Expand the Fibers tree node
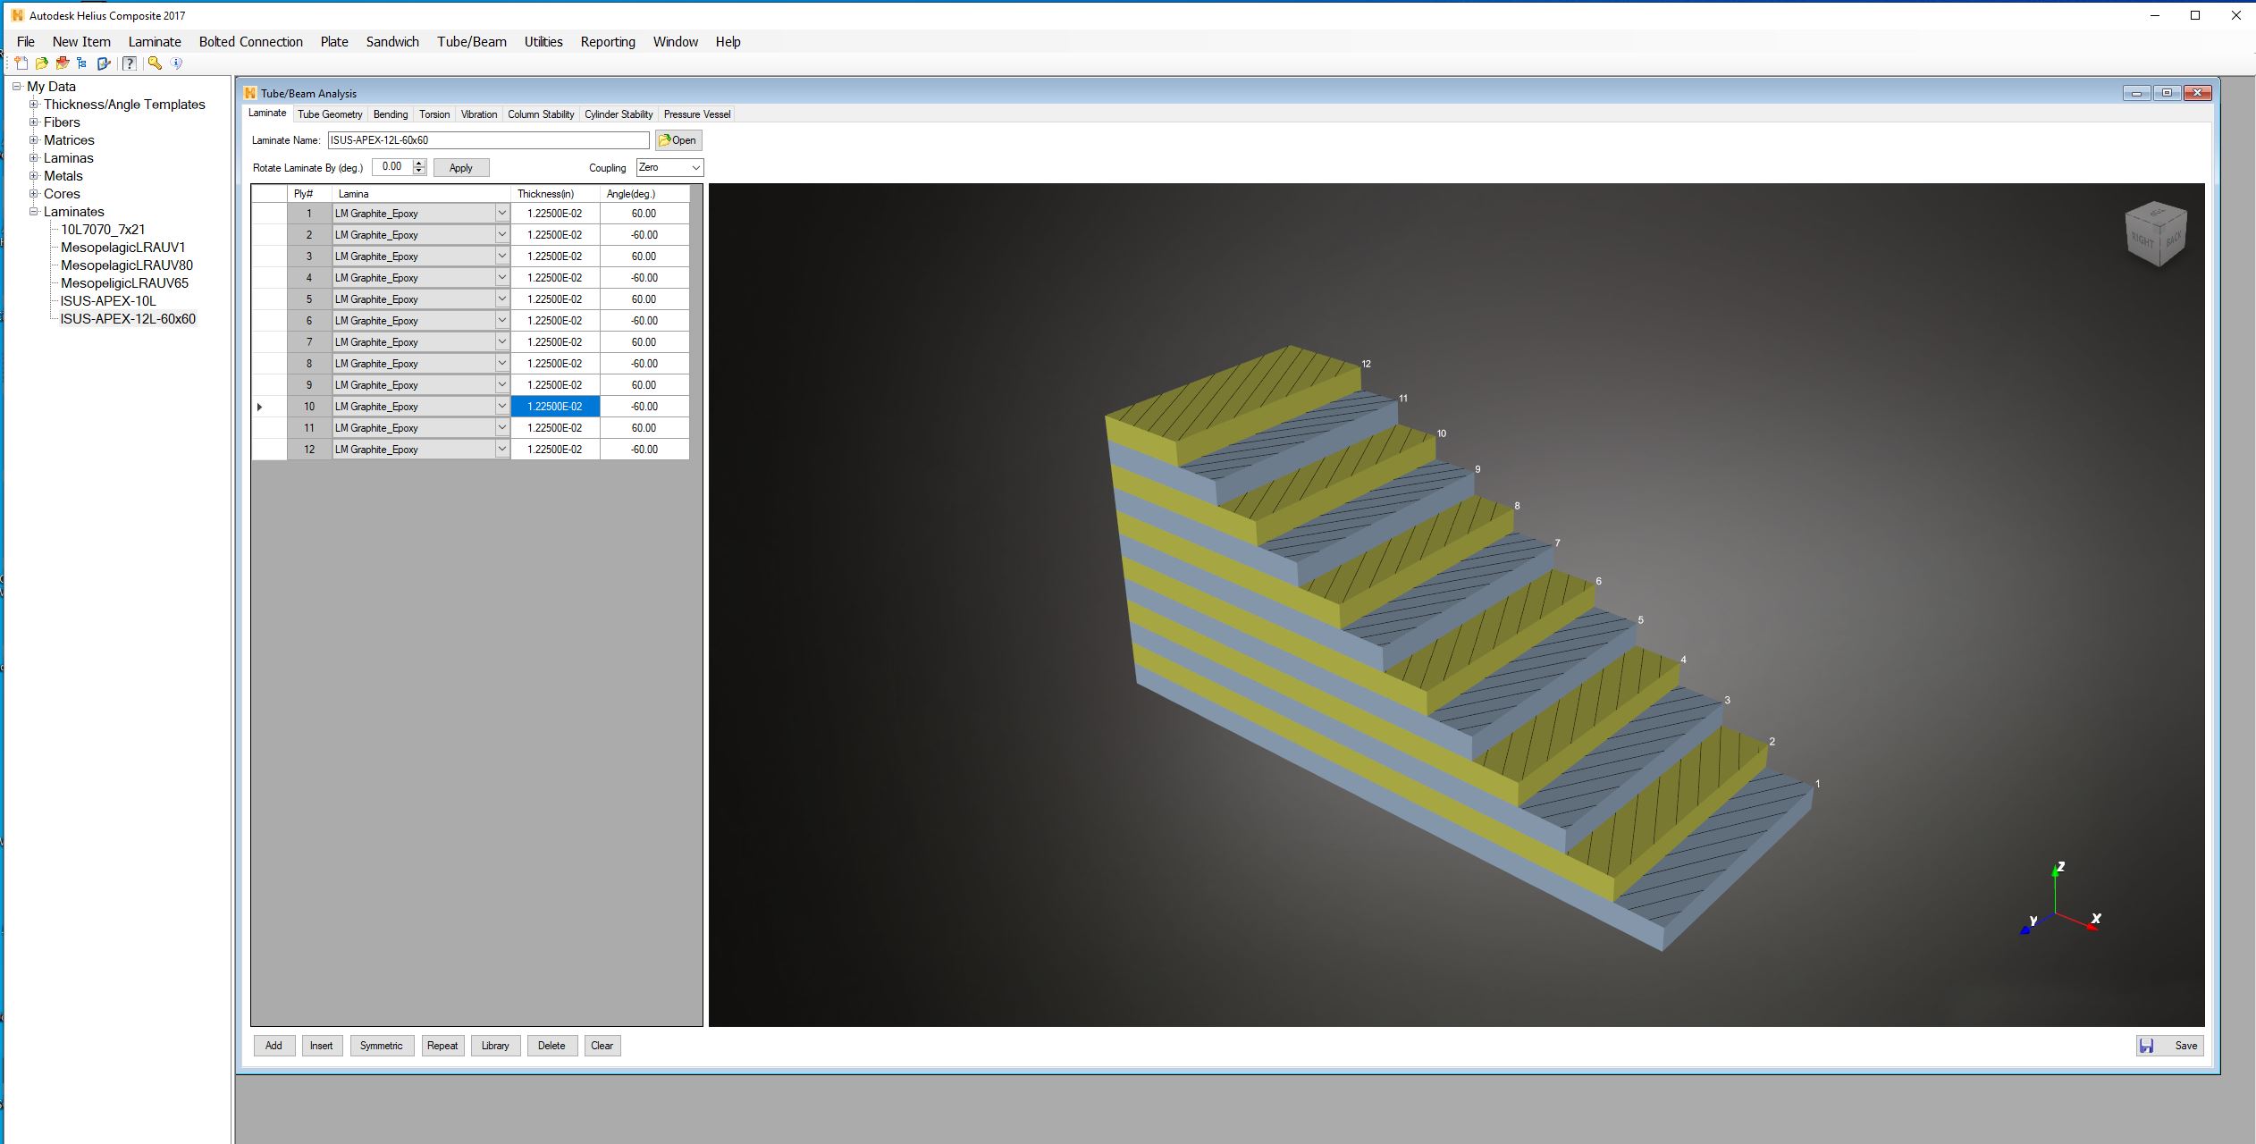 (34, 122)
